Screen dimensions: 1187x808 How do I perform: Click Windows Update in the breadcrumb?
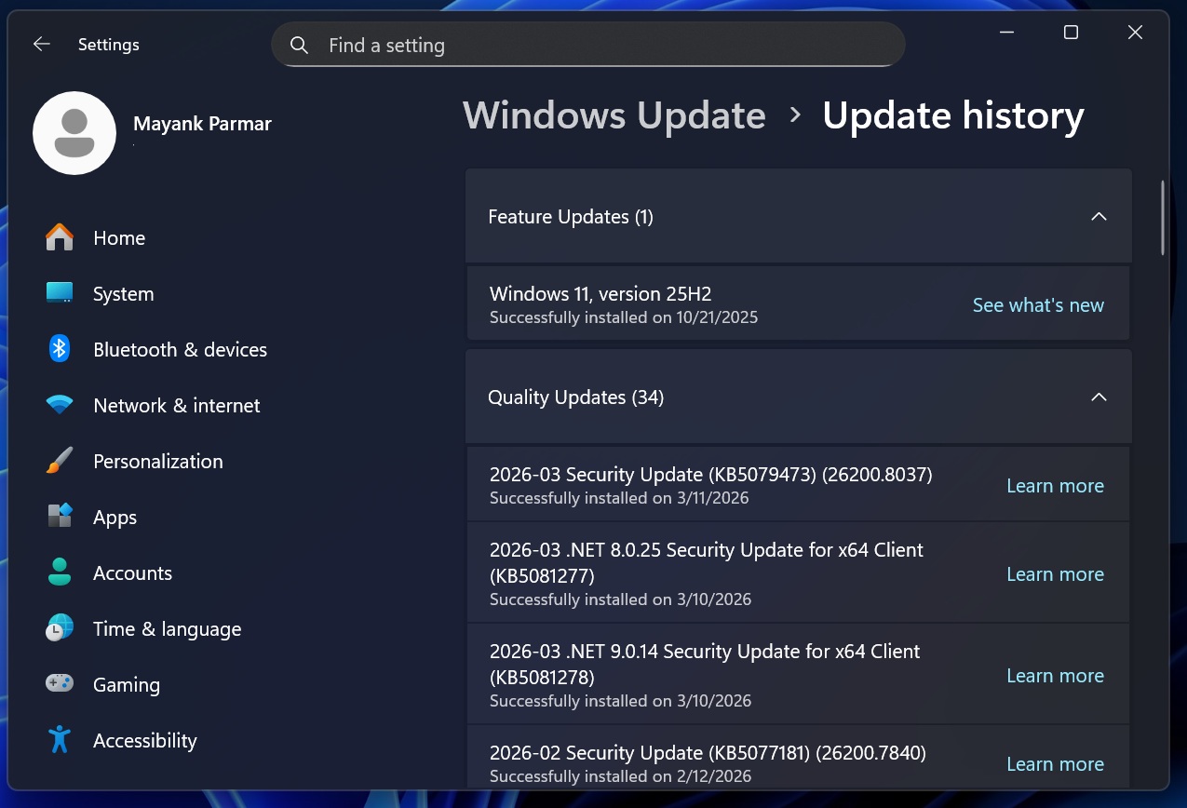pos(614,114)
